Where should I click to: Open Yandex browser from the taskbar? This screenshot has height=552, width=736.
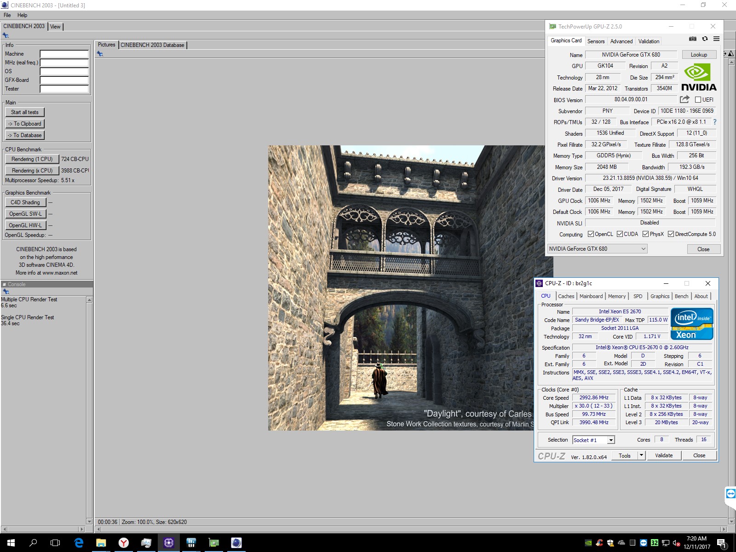pos(124,543)
